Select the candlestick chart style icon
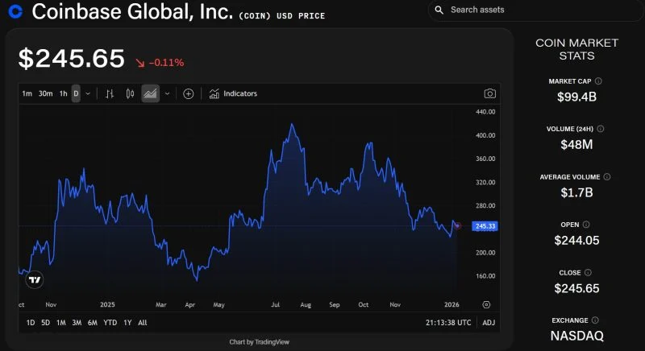 coord(129,93)
